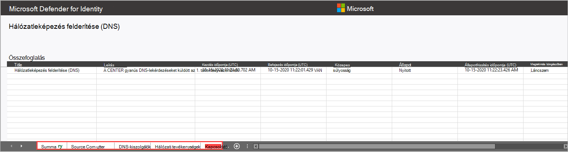This screenshot has height=152, width=568.
Task: Click the 10-15-2020 11:22:01.429 end time cell
Action: click(295, 70)
